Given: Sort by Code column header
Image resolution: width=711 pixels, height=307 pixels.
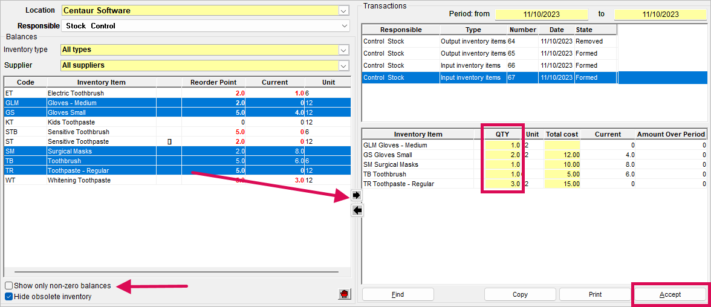Looking at the screenshot, I should (25, 83).
